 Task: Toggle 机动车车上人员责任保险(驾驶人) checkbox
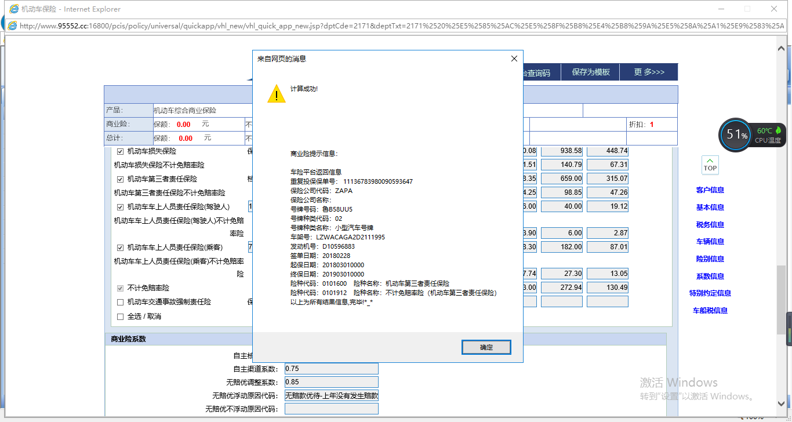coord(121,207)
